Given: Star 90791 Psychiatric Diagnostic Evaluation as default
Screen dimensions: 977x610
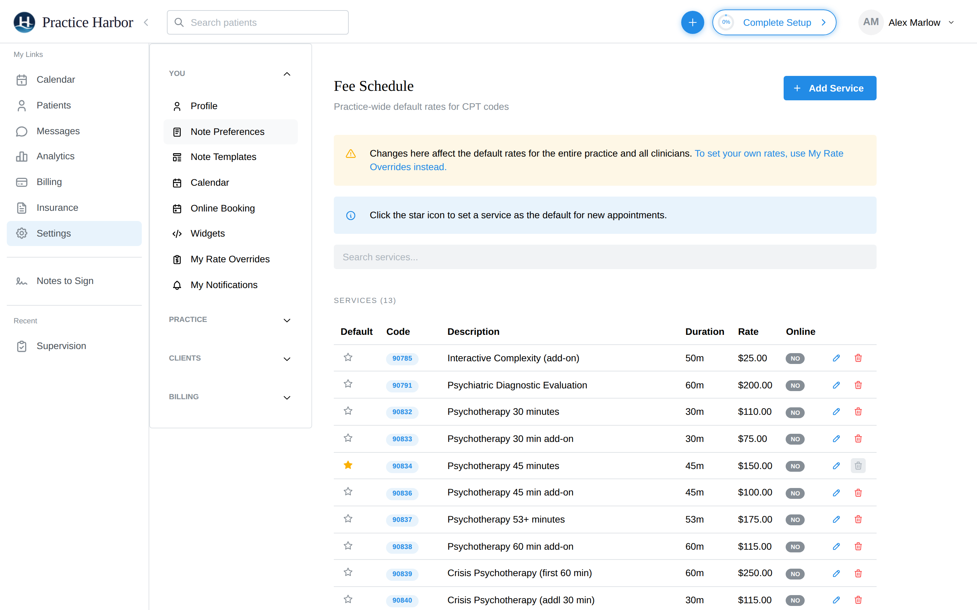Looking at the screenshot, I should coord(348,384).
